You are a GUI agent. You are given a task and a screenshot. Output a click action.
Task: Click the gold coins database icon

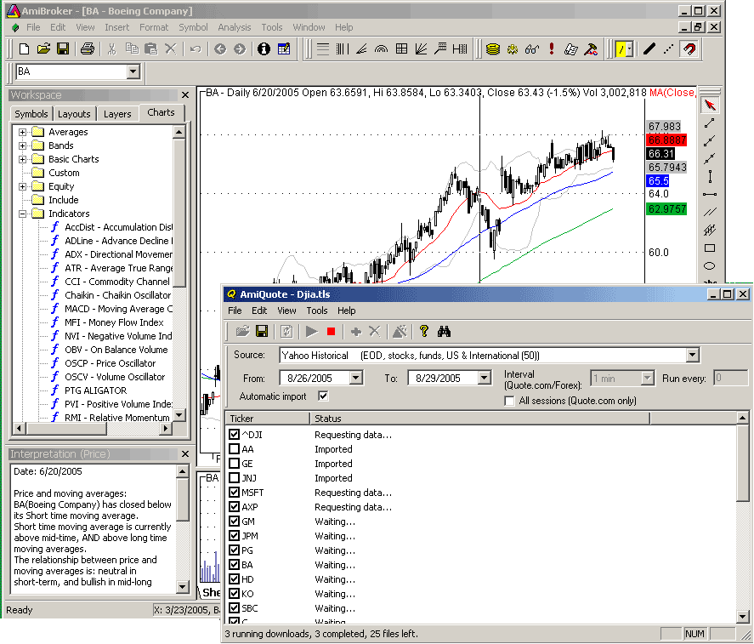click(x=493, y=48)
